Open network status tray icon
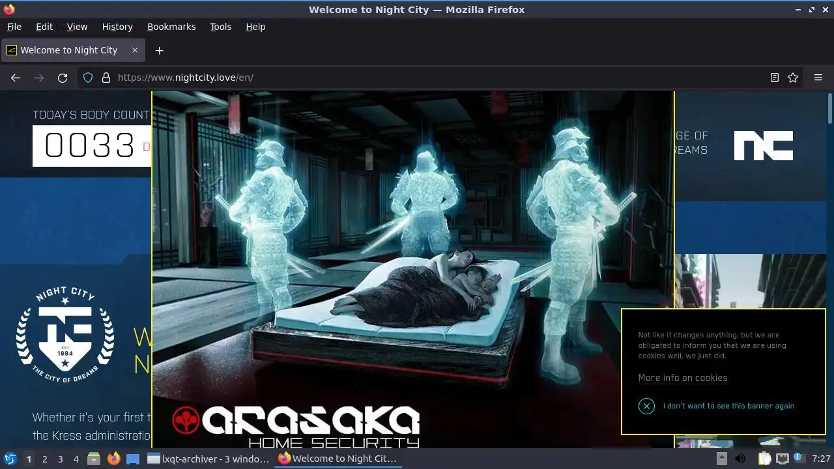The height and width of the screenshot is (469, 834). click(783, 459)
